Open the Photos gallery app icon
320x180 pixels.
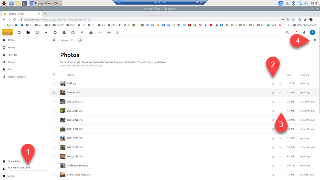click(x=37, y=33)
